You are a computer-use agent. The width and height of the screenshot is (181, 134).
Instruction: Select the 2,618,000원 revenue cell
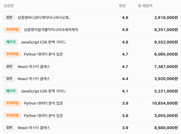coord(166,18)
